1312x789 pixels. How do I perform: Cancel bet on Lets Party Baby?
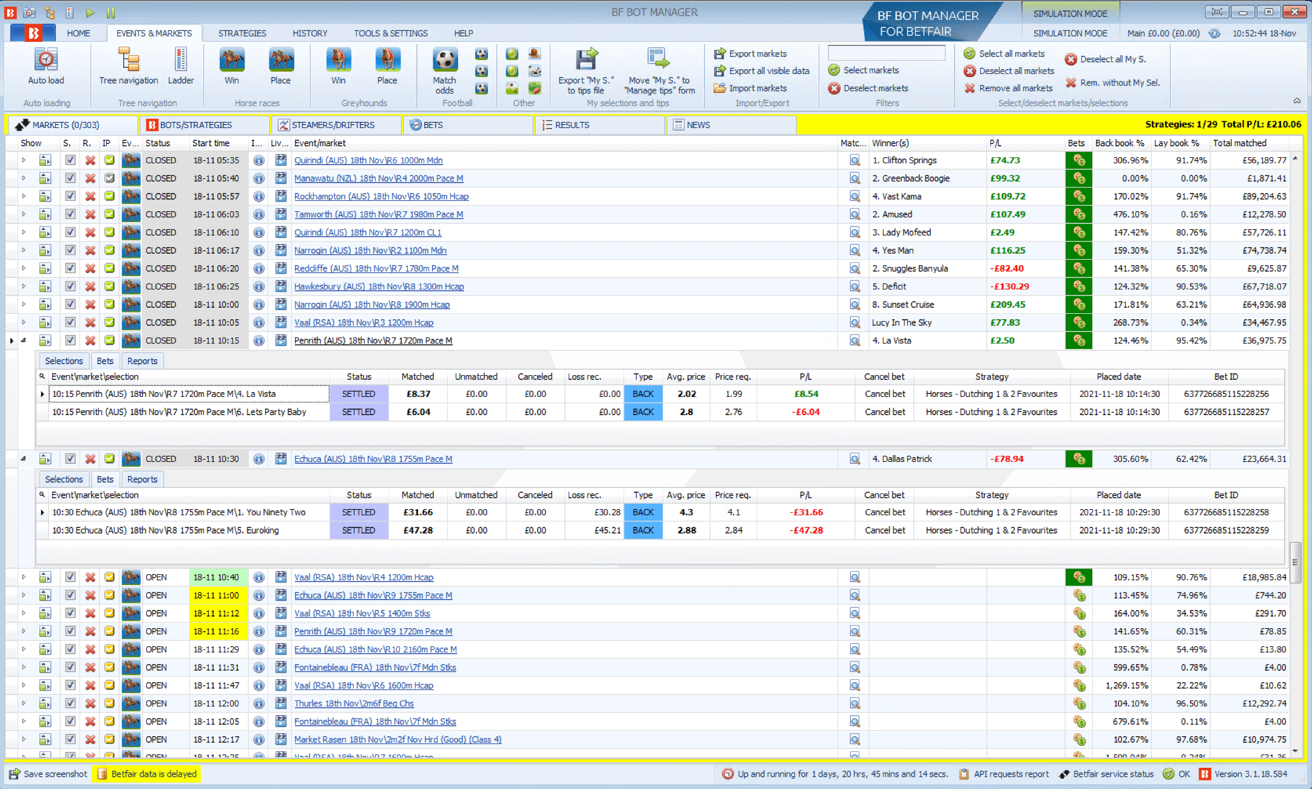[885, 412]
